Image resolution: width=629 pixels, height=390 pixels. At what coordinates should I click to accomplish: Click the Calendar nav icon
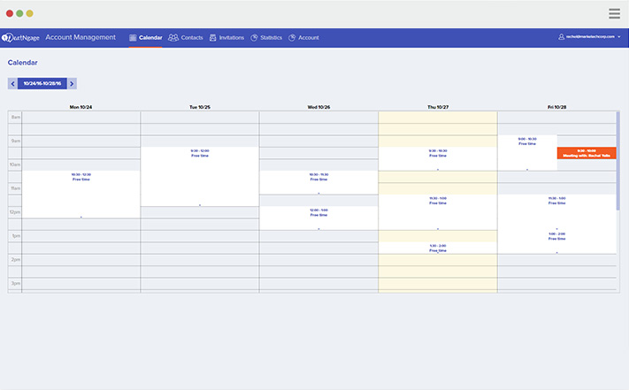click(133, 38)
